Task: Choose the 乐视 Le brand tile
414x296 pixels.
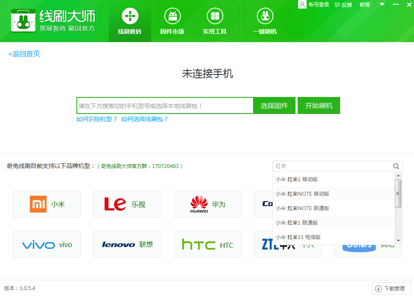Action: coord(127,204)
